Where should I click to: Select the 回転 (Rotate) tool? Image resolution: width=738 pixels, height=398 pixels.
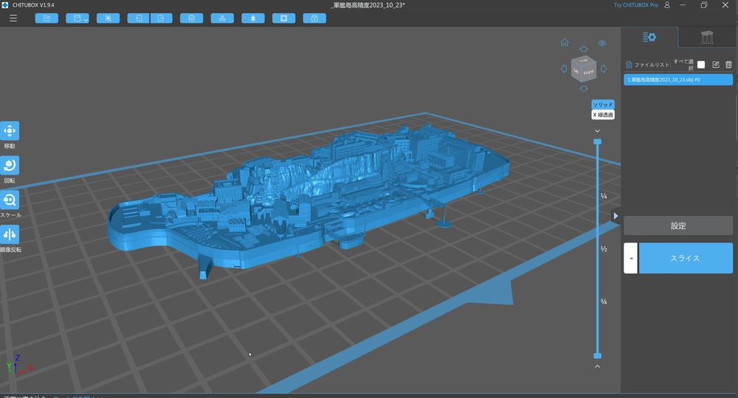point(10,165)
